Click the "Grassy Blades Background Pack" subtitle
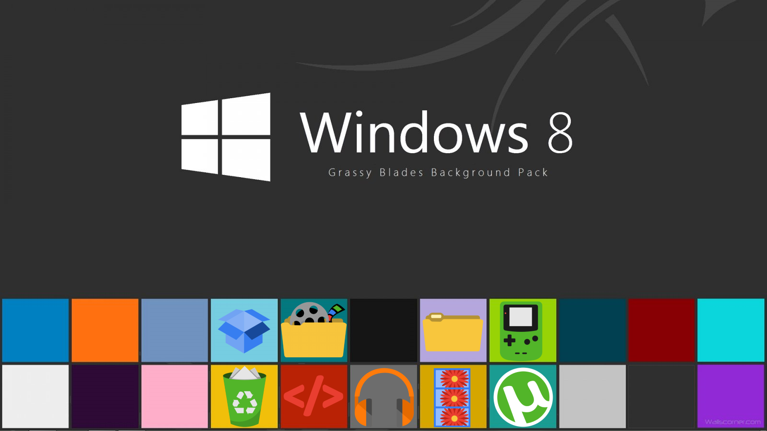 (438, 172)
